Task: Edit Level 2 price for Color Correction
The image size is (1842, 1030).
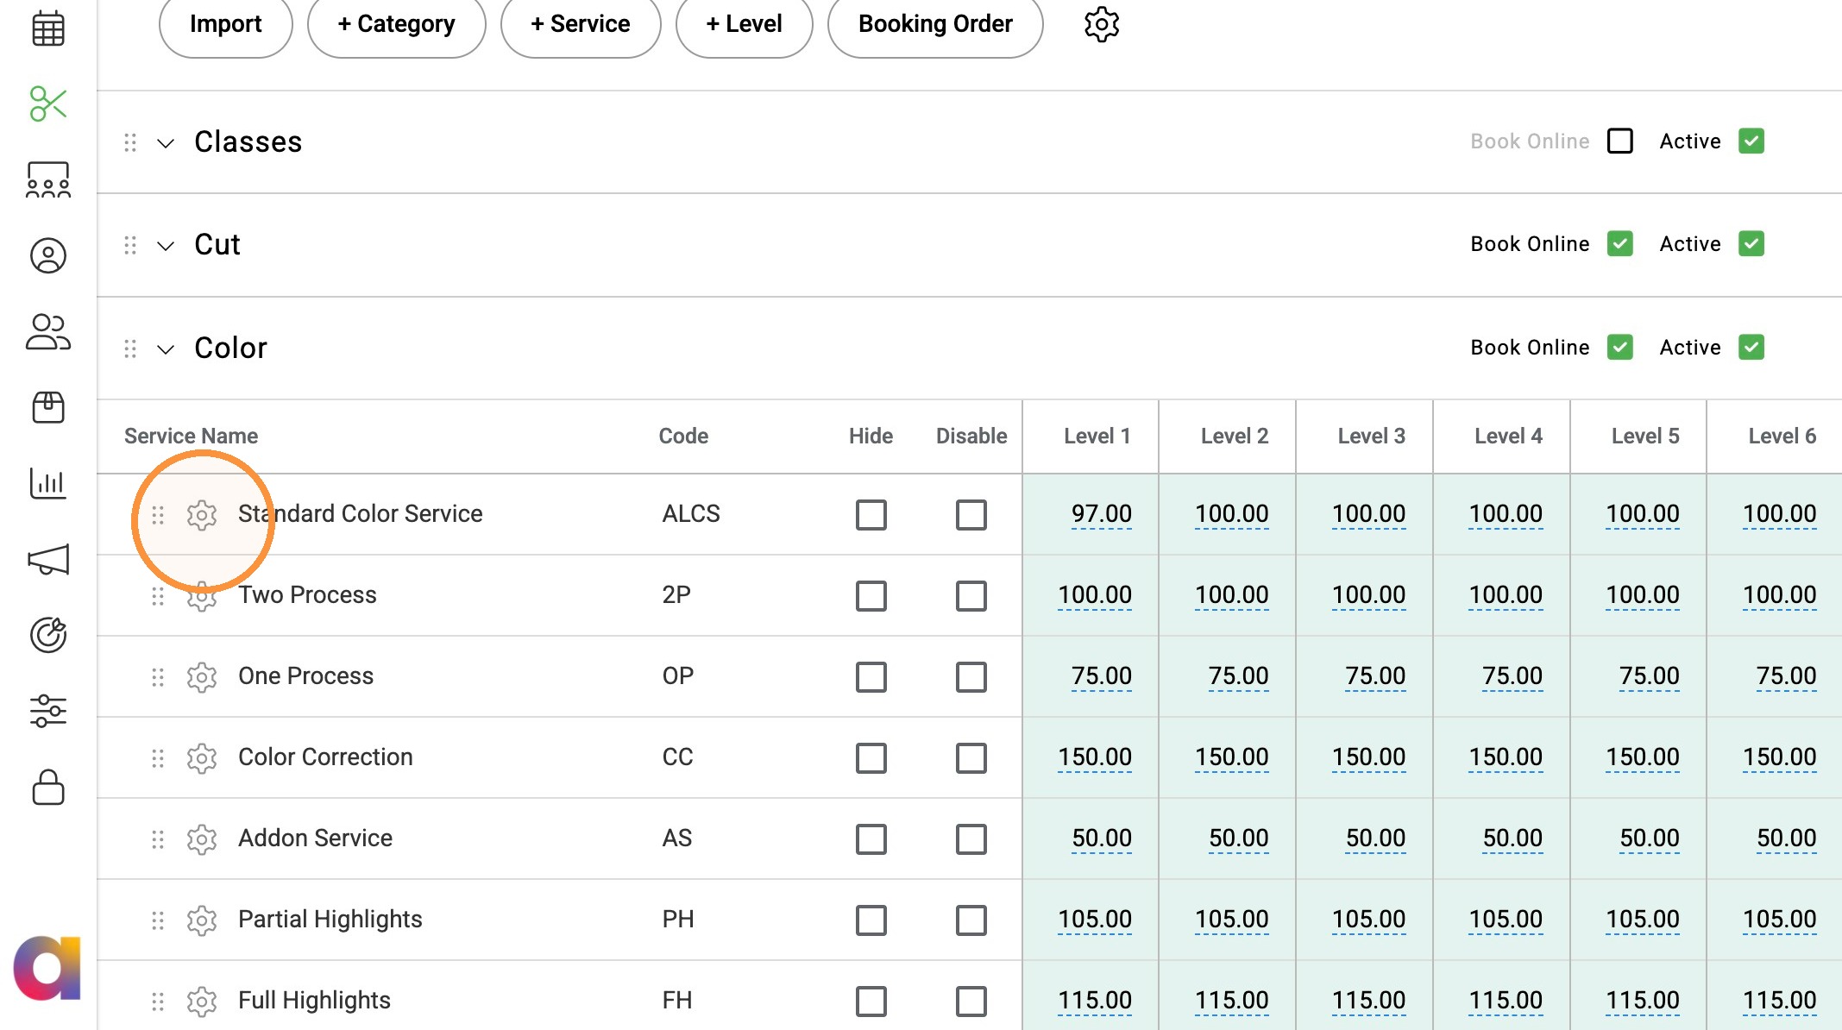Action: (1231, 757)
